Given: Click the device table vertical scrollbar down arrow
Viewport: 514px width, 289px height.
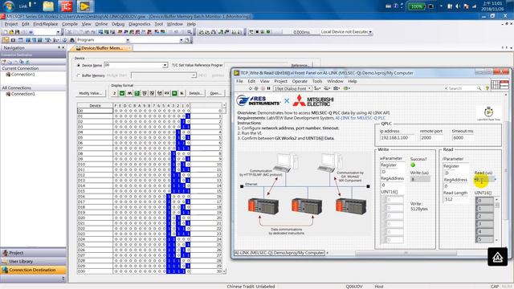Looking at the screenshot, I should tap(224, 271).
